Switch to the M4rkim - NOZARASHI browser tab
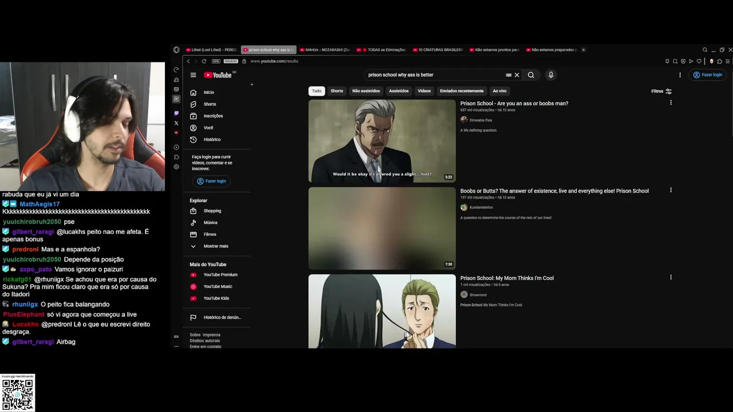This screenshot has width=733, height=412. [x=325, y=50]
